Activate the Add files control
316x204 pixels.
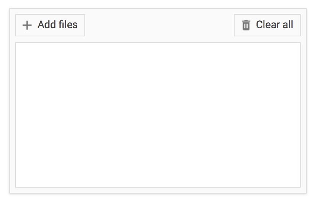[x=50, y=25]
